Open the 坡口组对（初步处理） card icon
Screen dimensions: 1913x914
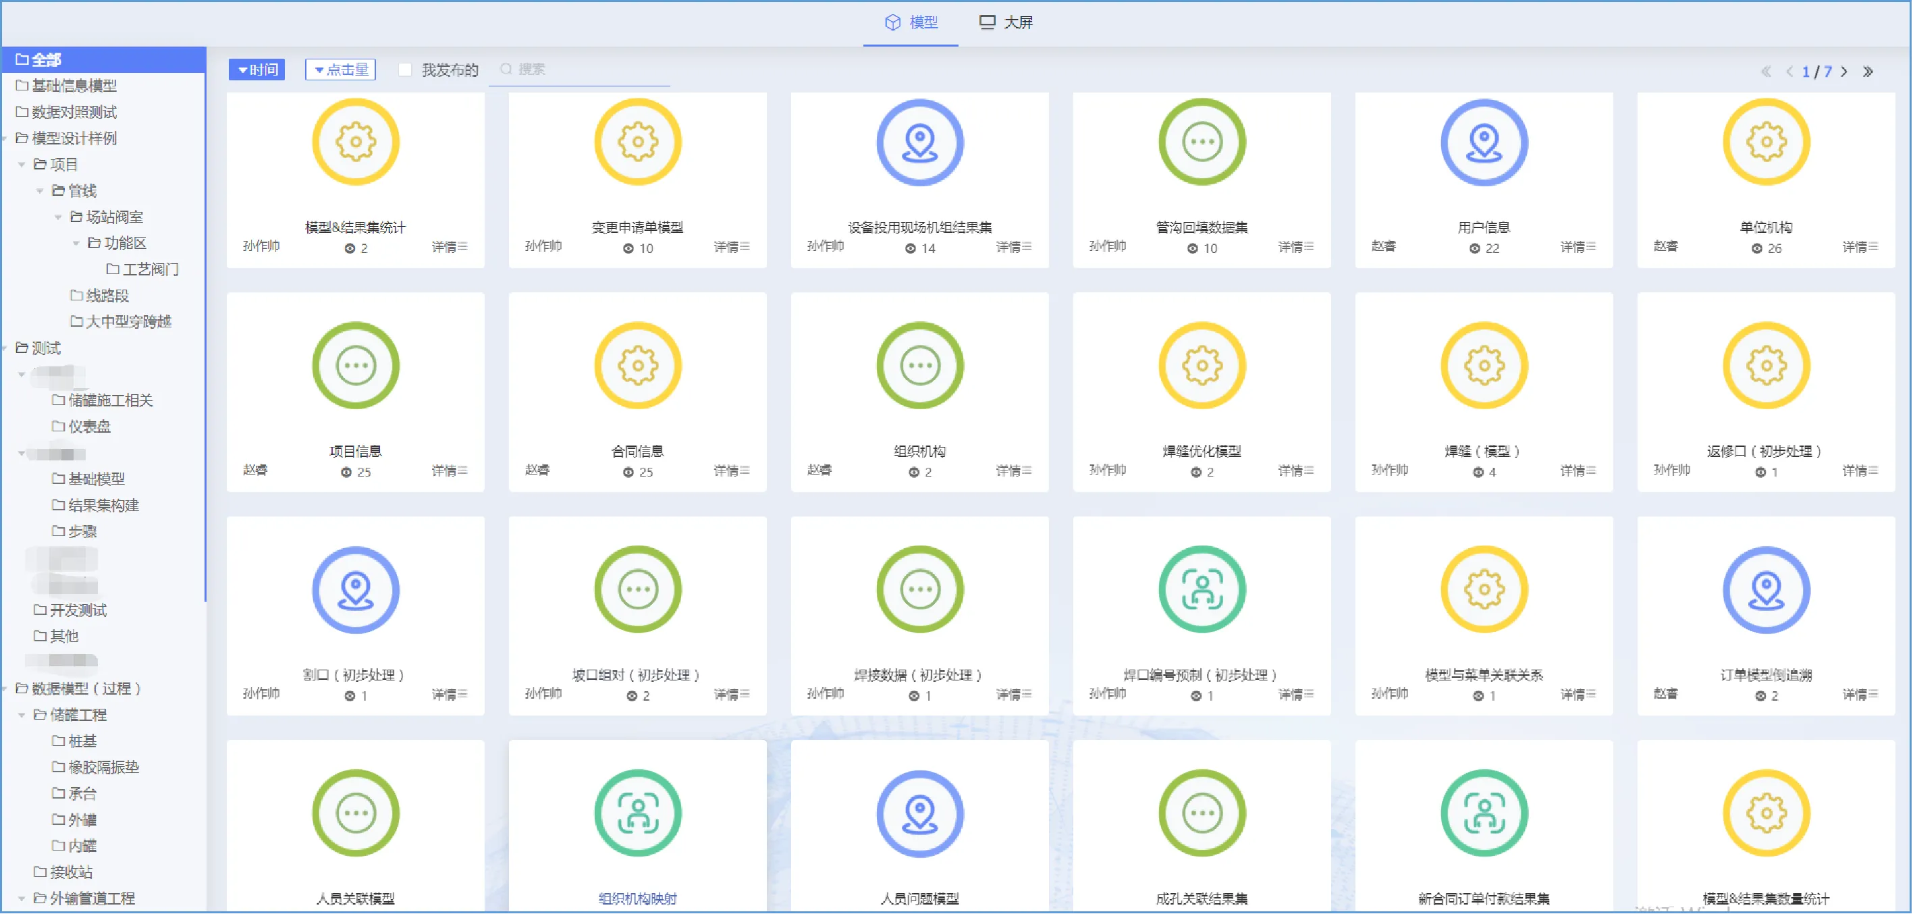point(638,589)
